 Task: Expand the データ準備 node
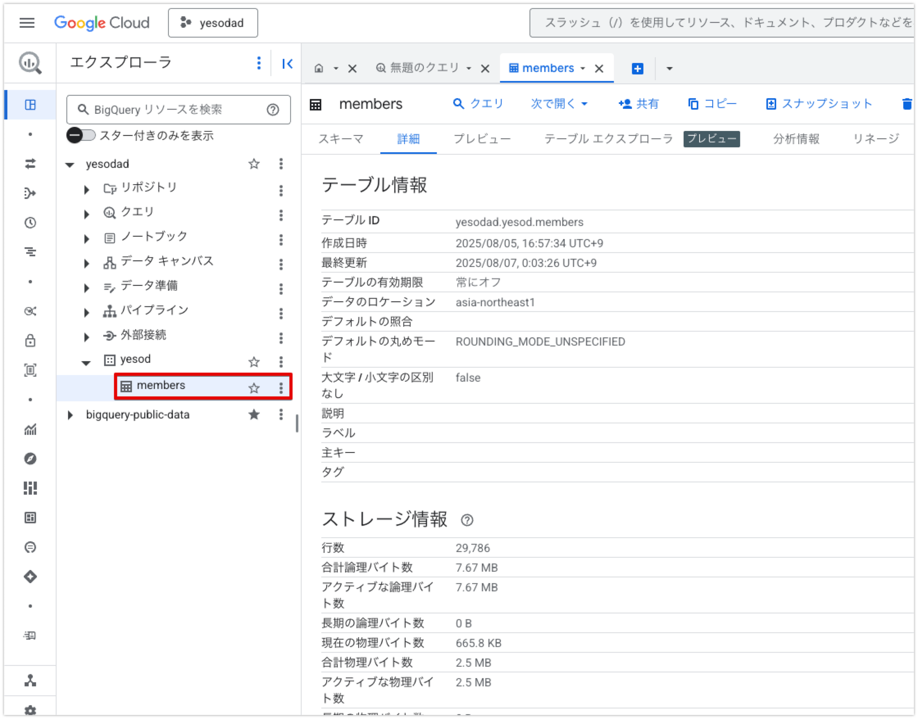pyautogui.click(x=87, y=288)
